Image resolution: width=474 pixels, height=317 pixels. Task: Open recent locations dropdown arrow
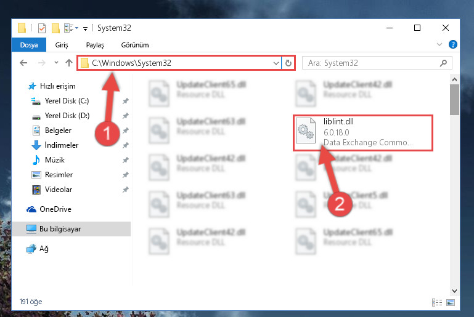tap(56, 63)
